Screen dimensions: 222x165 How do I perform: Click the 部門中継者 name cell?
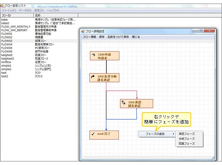(42, 52)
